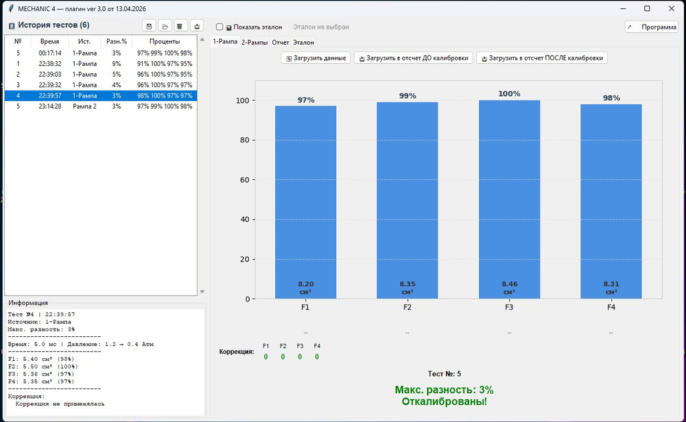Screen dimensions: 686x422
Task: Open the Программа button
Action: (651, 27)
